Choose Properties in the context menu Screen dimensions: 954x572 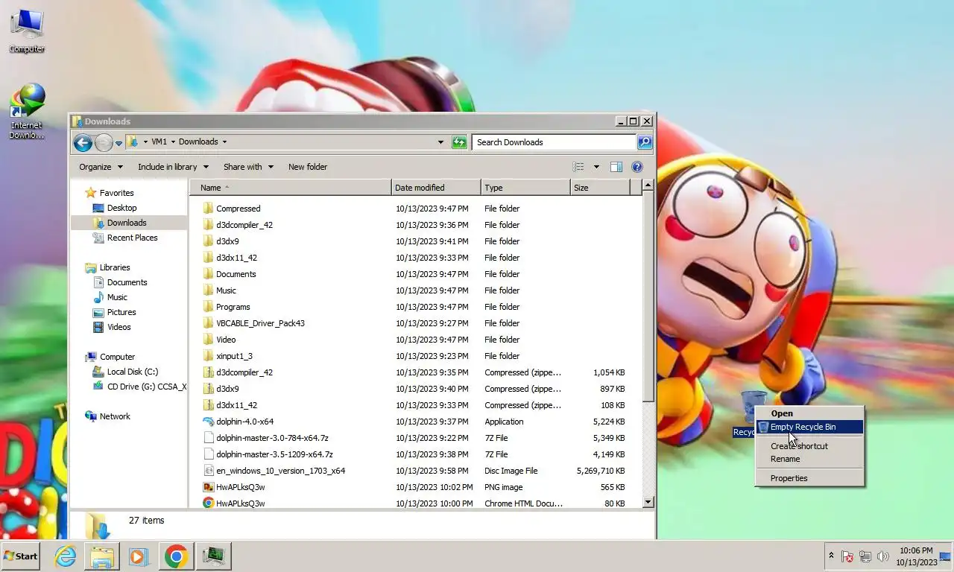[789, 478]
